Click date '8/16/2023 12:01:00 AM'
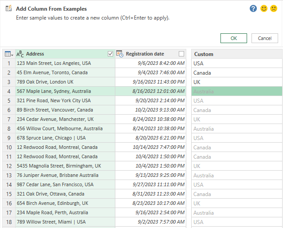 pyautogui.click(x=150, y=91)
